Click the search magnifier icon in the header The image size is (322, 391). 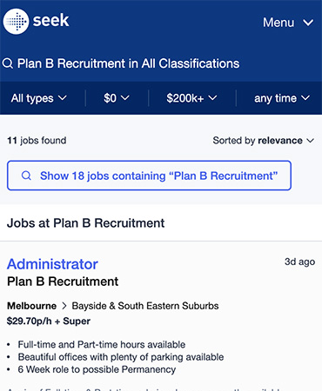tap(8, 63)
